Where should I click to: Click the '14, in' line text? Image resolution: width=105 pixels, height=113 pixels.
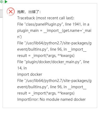[22, 68]
